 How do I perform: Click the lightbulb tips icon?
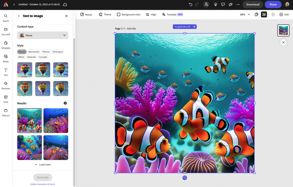pyautogui.click(x=215, y=4)
